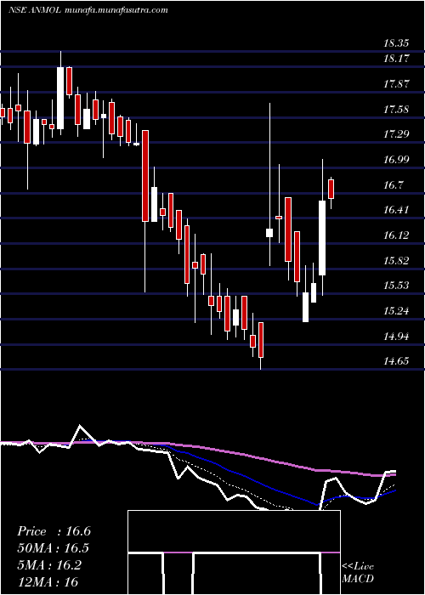425x595 pixels.
Task: Click the 16.99 price level label
Action: click(396, 160)
